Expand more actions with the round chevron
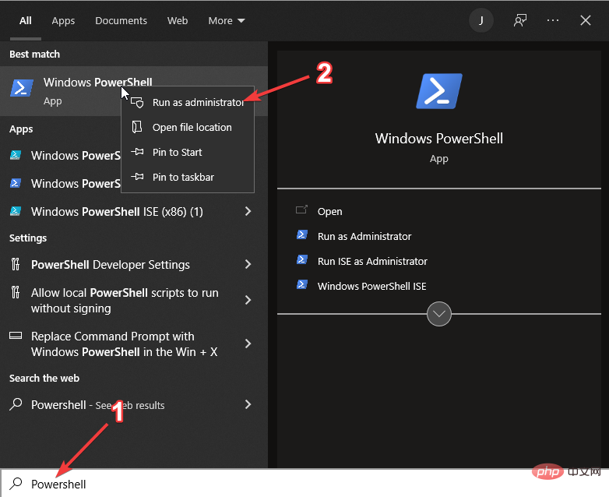 click(439, 314)
